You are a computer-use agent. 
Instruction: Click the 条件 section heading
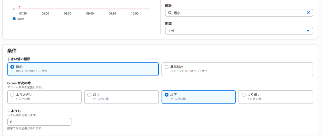tap(12, 51)
